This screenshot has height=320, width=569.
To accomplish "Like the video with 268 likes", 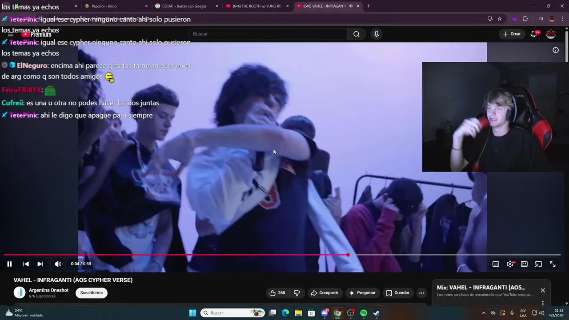I will (277, 293).
